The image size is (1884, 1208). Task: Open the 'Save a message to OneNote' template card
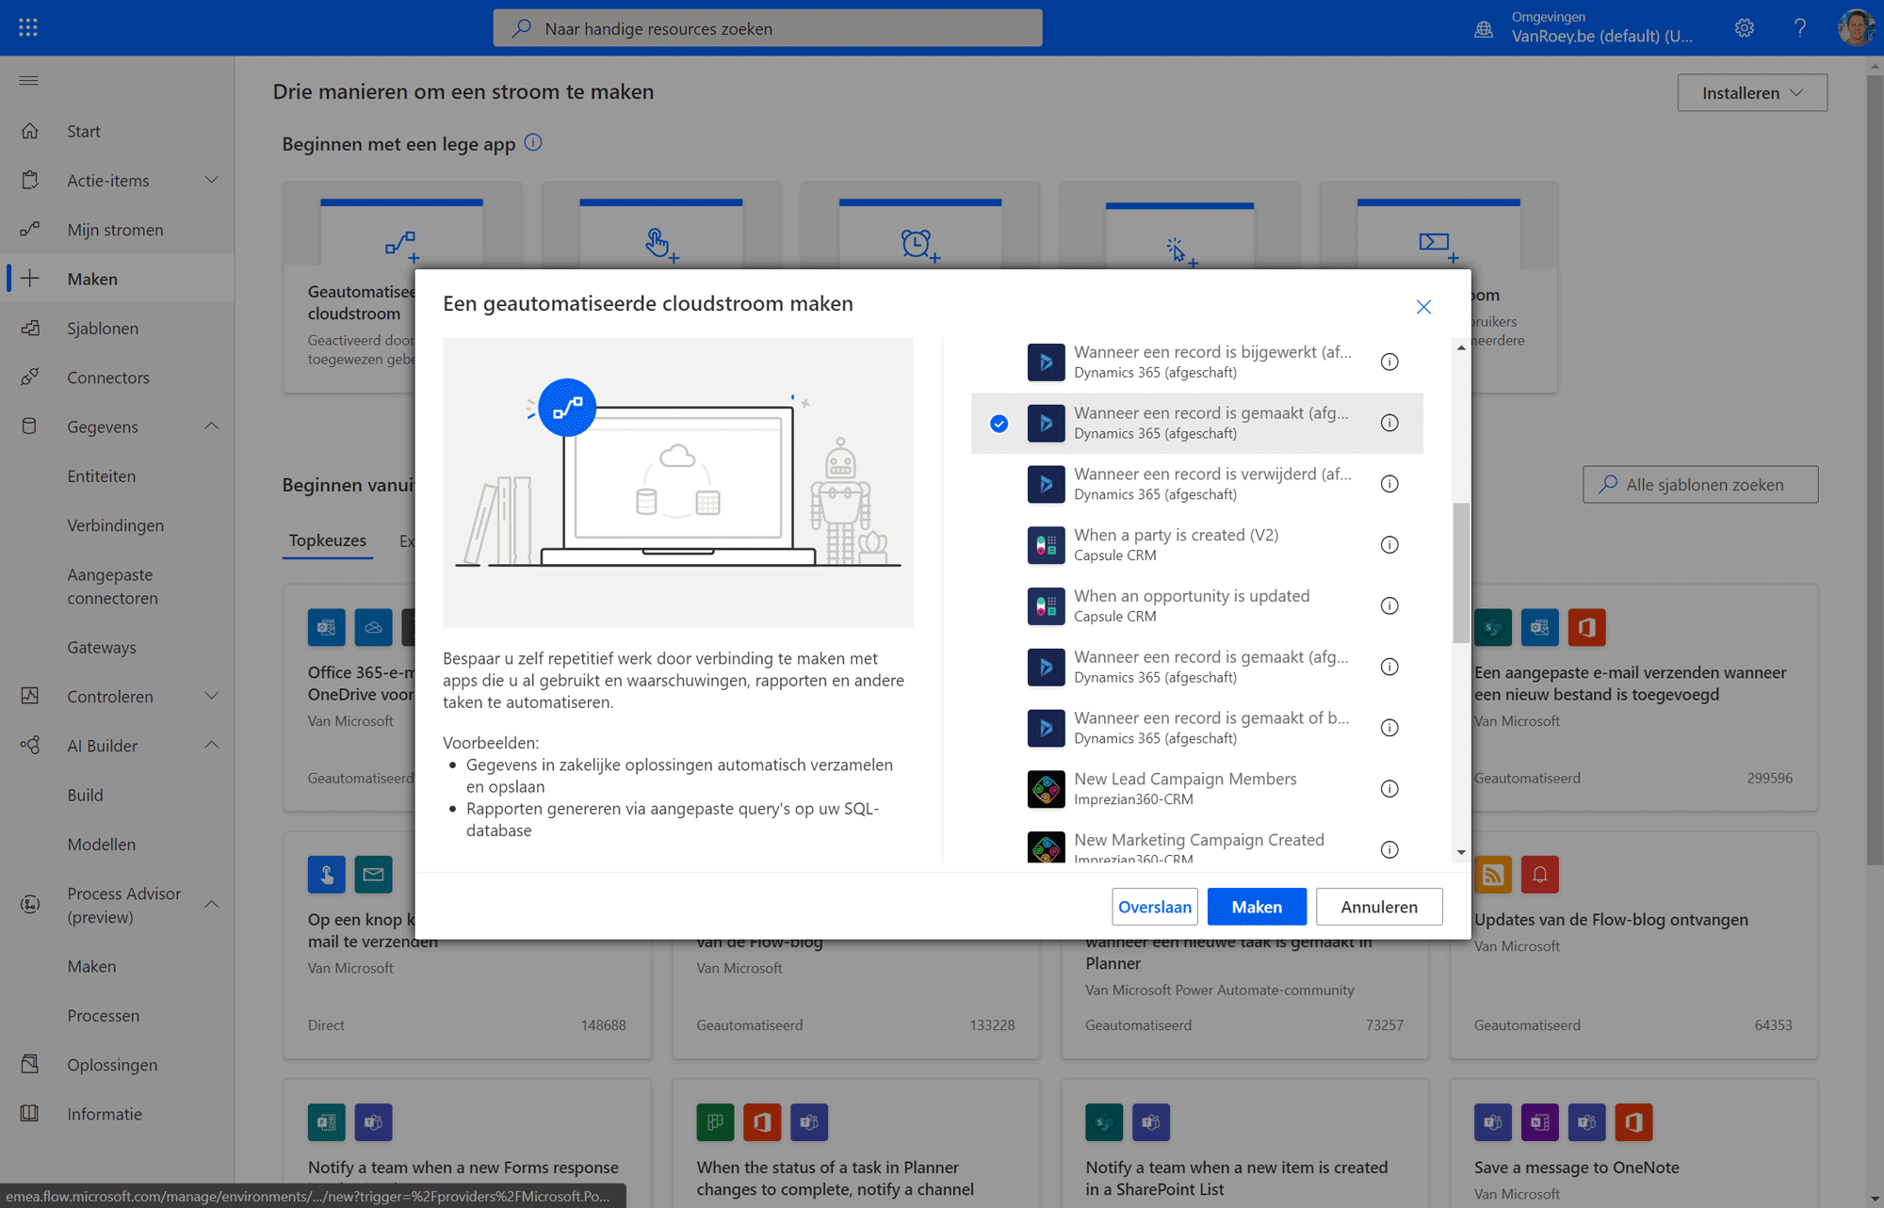(1634, 1144)
